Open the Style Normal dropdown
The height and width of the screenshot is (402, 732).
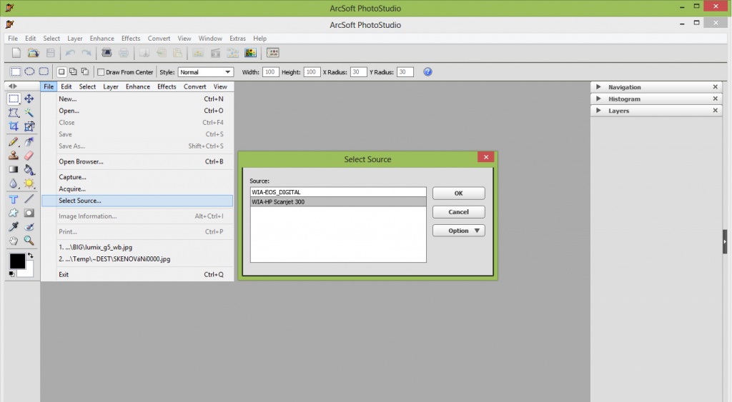tap(205, 72)
